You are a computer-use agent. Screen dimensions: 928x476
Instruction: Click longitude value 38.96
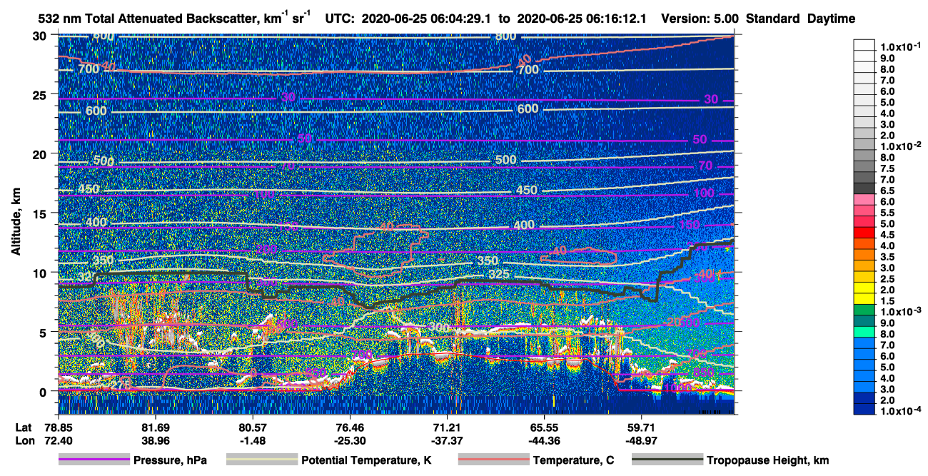[155, 440]
